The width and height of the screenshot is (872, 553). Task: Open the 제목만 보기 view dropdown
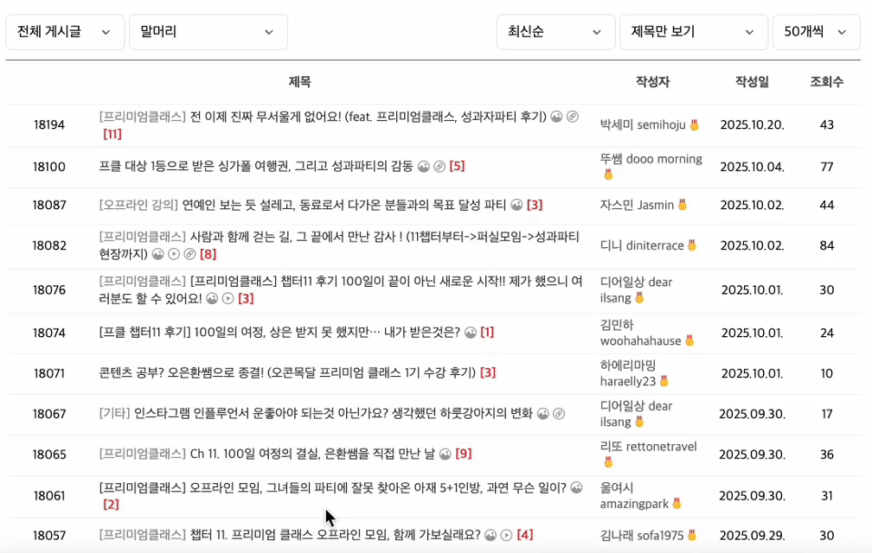[693, 32]
